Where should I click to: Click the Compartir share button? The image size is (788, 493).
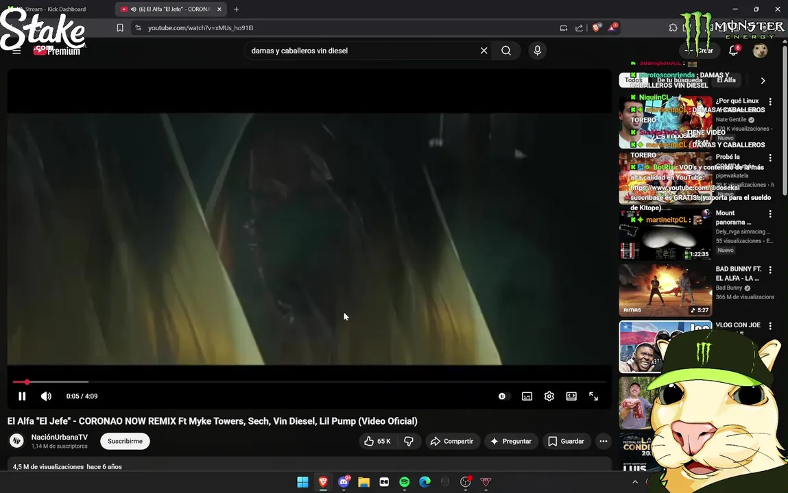coord(452,442)
